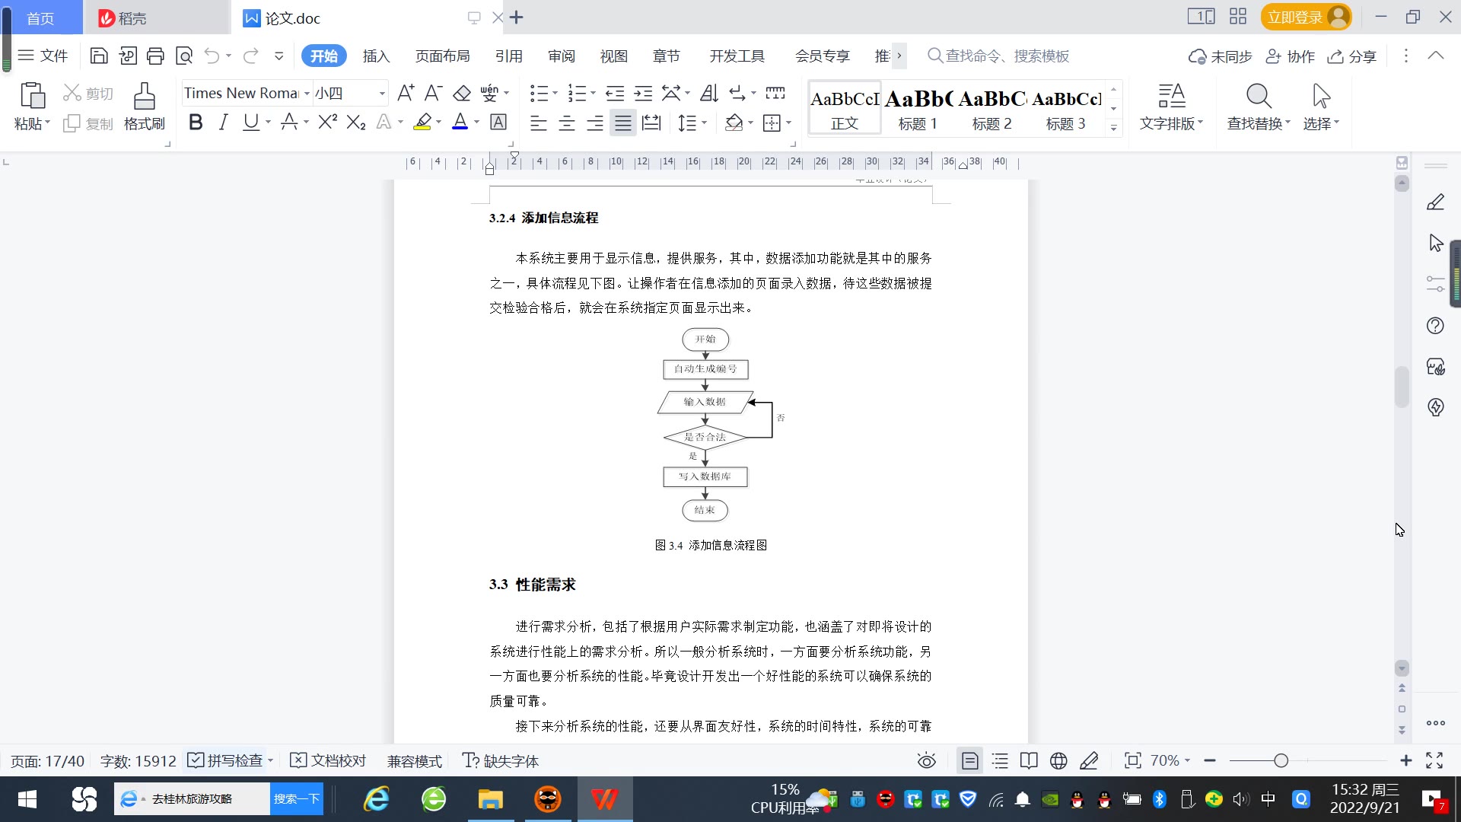Toggle italic formatting
Viewport: 1461px width, 822px height.
pyautogui.click(x=223, y=123)
